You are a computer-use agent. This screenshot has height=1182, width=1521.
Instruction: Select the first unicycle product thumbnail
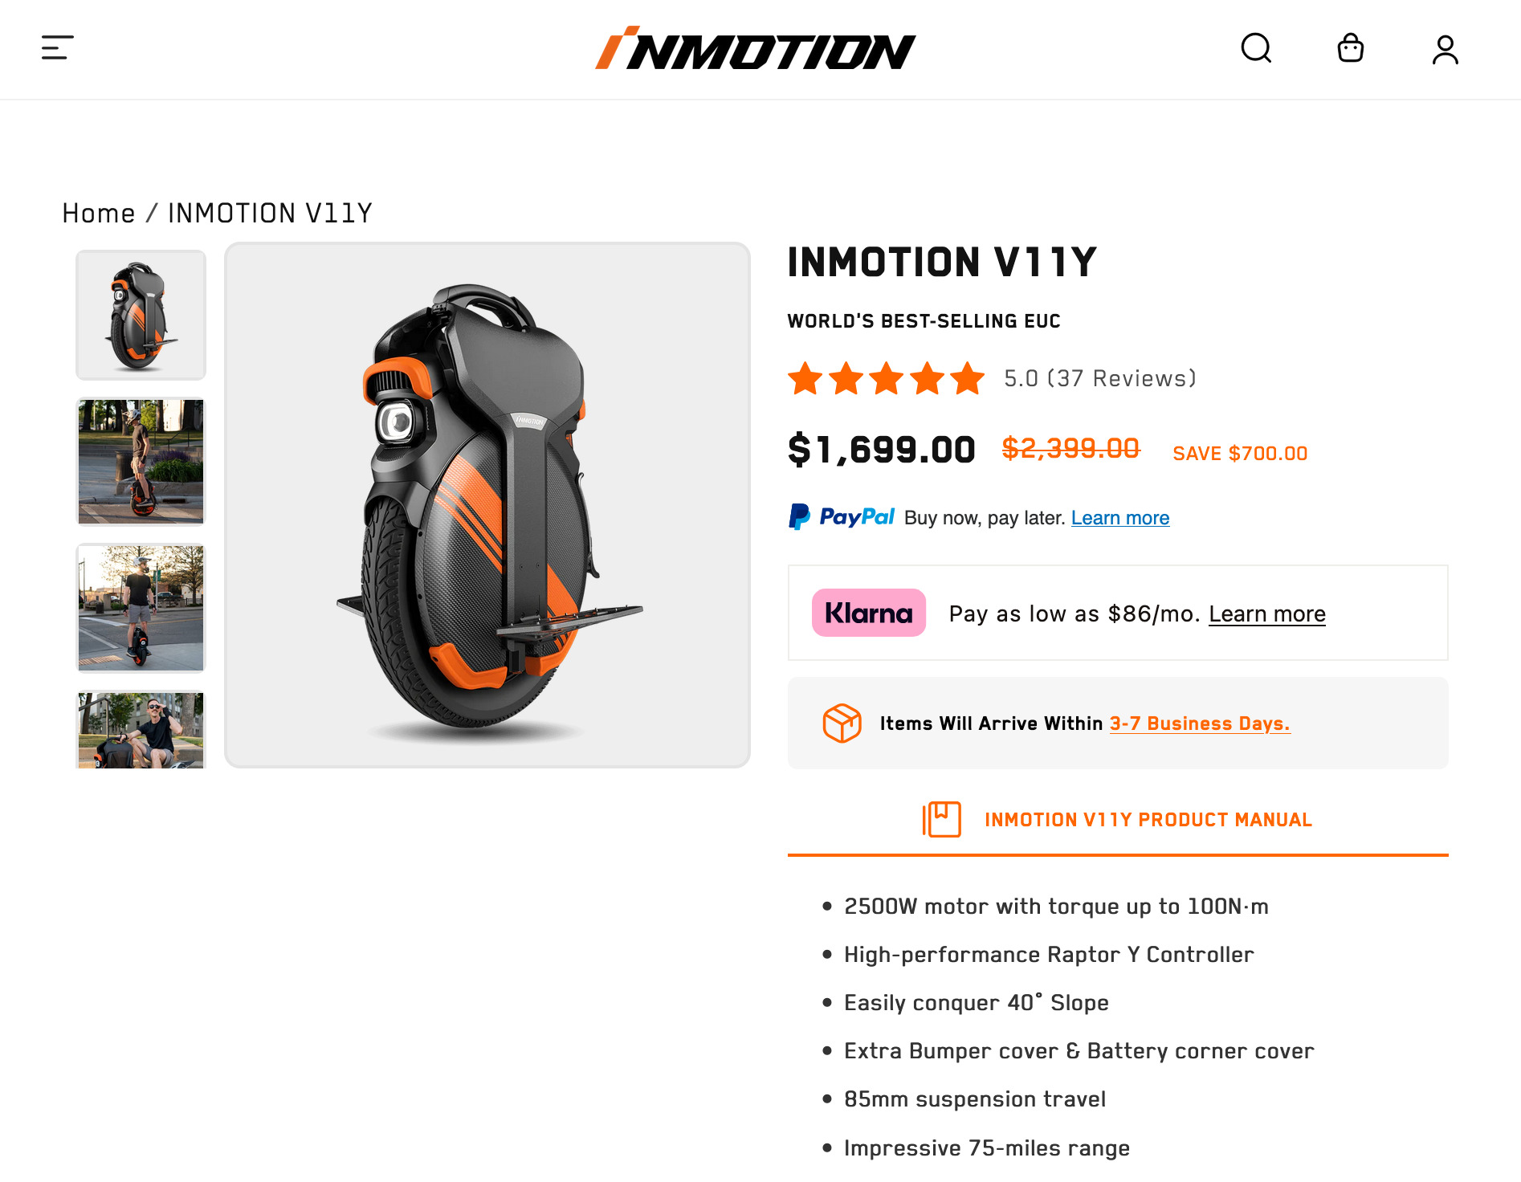coord(141,315)
